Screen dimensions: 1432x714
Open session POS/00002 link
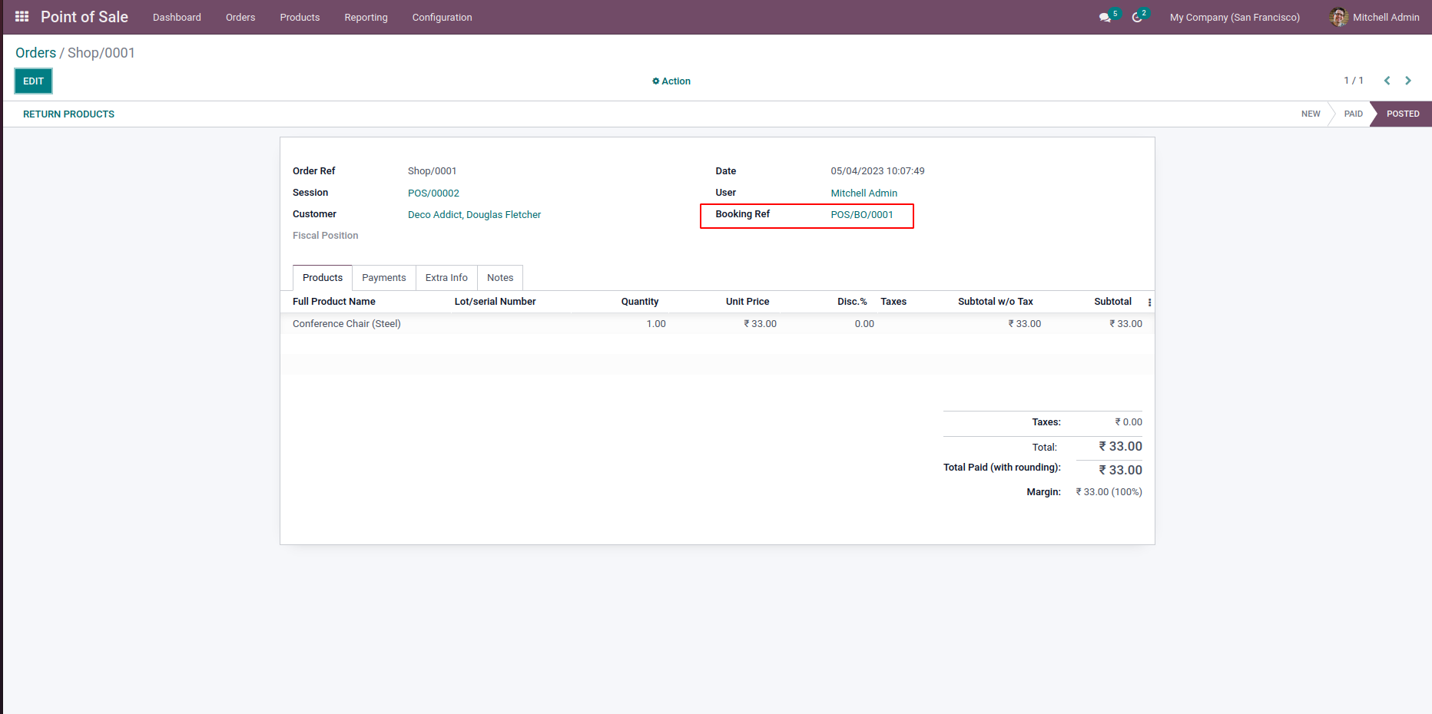[x=433, y=193]
